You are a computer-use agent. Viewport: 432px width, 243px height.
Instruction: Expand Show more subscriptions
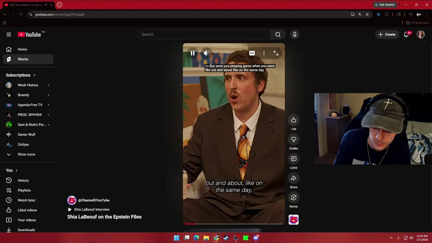(28, 154)
